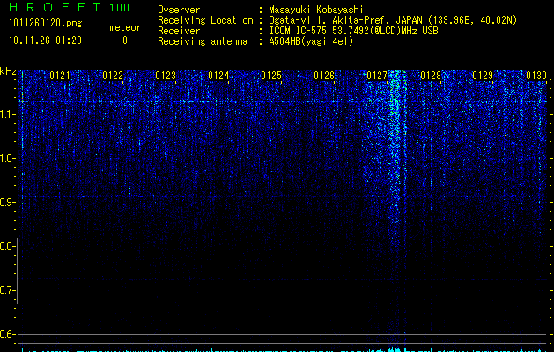This screenshot has width=554, height=352.
Task: Click the Receiver field label
Action: click(179, 31)
